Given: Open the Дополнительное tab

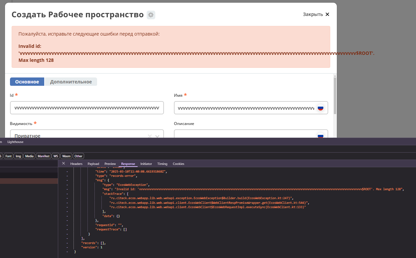Looking at the screenshot, I should [x=71, y=82].
